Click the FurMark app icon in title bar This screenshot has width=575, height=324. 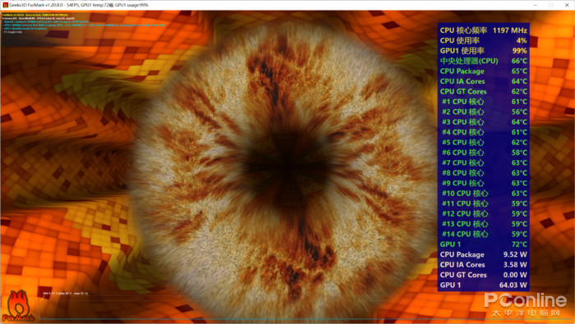pyautogui.click(x=5, y=5)
